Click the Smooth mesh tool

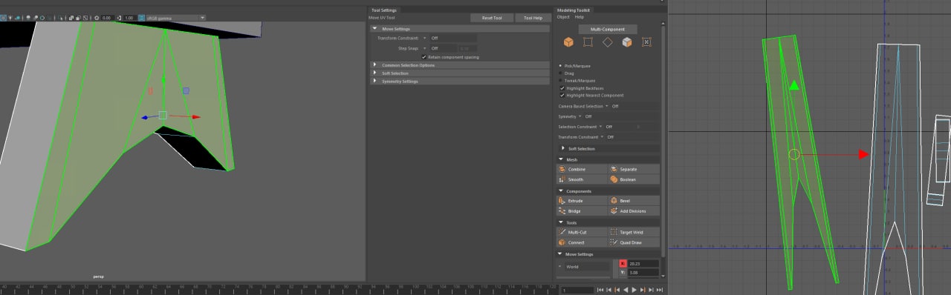click(582, 179)
